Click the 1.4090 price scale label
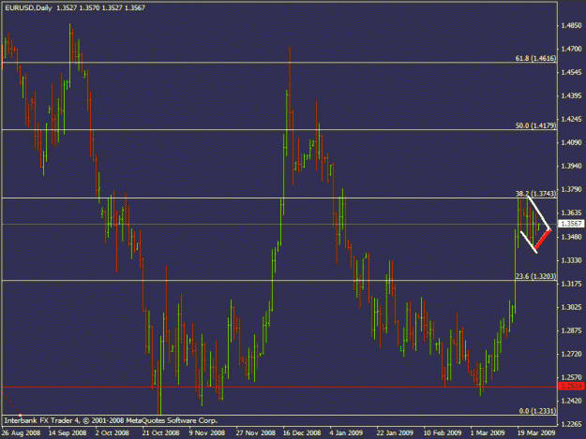 571,142
